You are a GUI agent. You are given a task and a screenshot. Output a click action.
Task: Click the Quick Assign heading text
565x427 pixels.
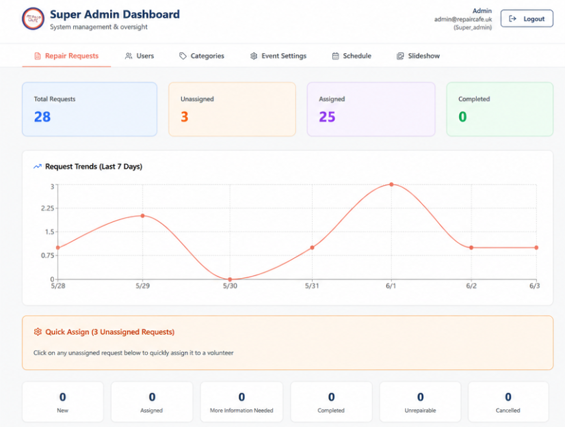(110, 332)
